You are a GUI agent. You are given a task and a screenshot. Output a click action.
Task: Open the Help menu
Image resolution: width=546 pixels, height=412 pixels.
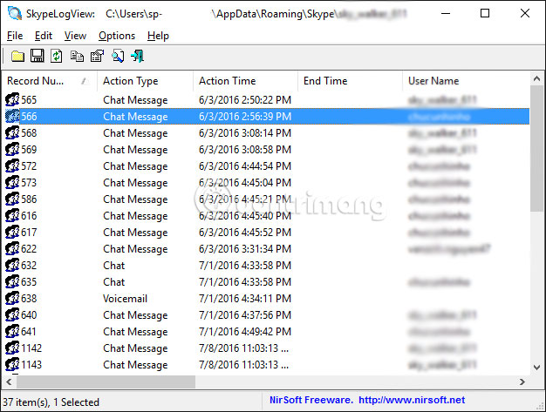pos(158,36)
